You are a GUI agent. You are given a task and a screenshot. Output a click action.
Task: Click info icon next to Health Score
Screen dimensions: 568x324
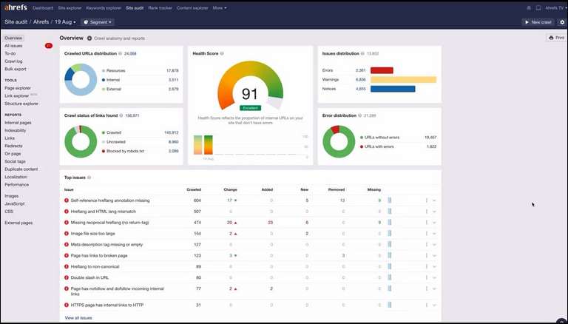pos(222,54)
